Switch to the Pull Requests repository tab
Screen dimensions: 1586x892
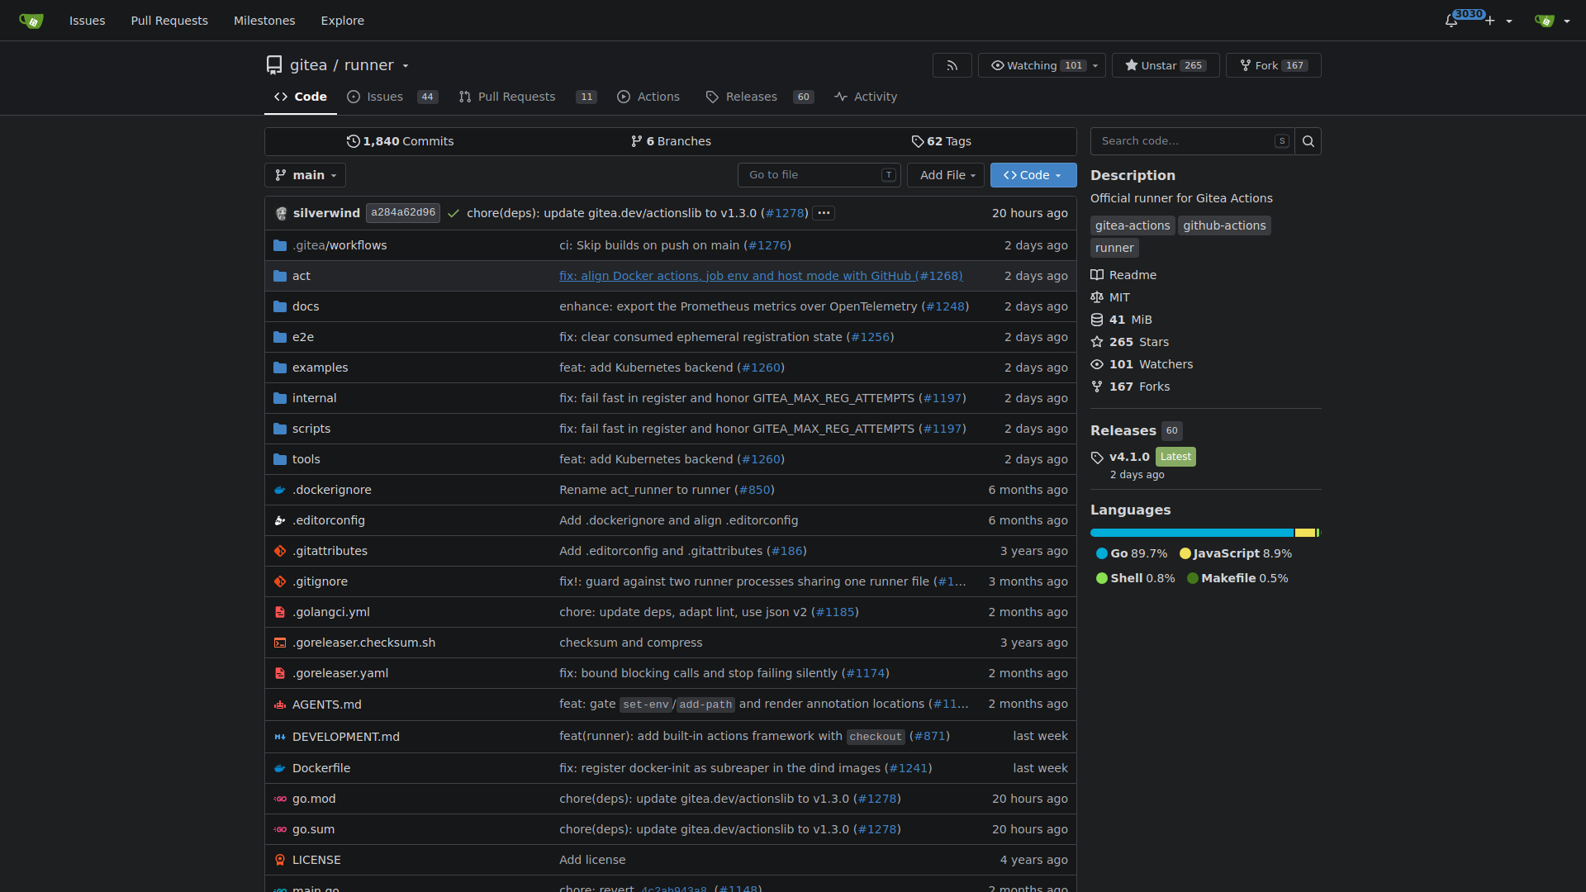tap(527, 97)
